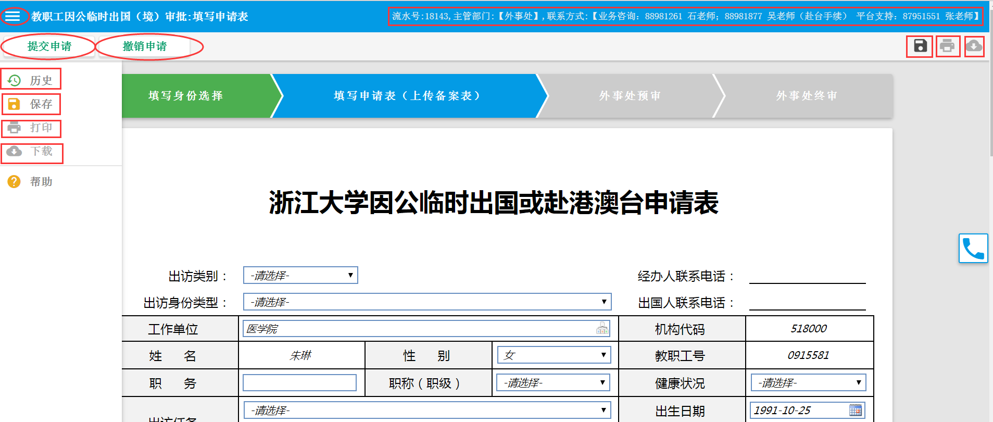The height and width of the screenshot is (422, 993).
Task: Expand the 出访身份类型 dropdown
Action: 427,302
